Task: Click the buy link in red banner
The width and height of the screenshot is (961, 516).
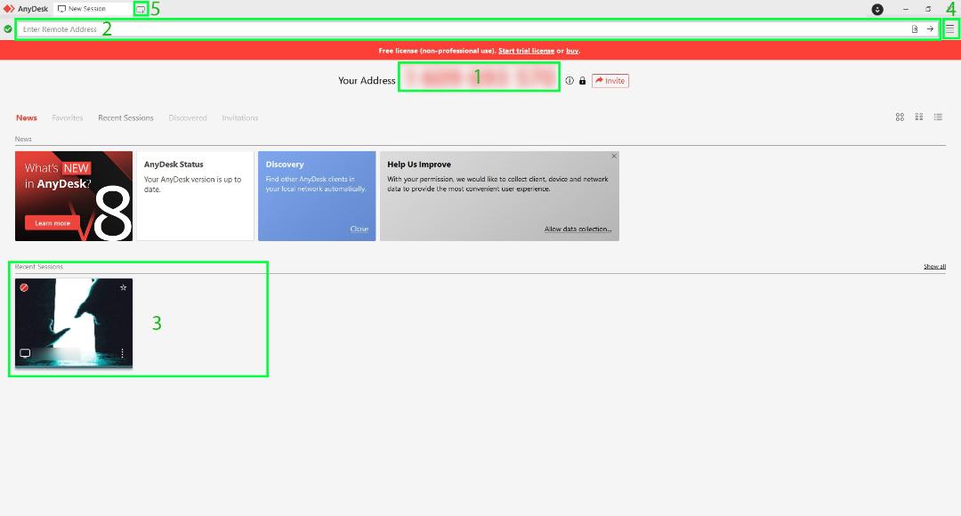Action: [572, 51]
